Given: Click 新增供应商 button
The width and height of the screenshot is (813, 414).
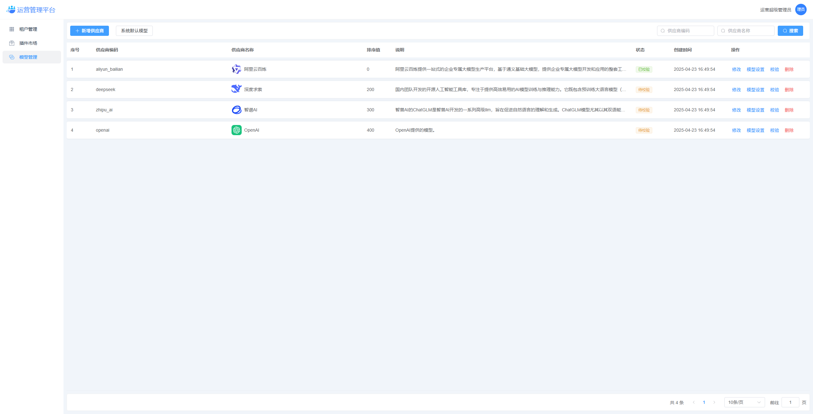Looking at the screenshot, I should (x=90, y=31).
